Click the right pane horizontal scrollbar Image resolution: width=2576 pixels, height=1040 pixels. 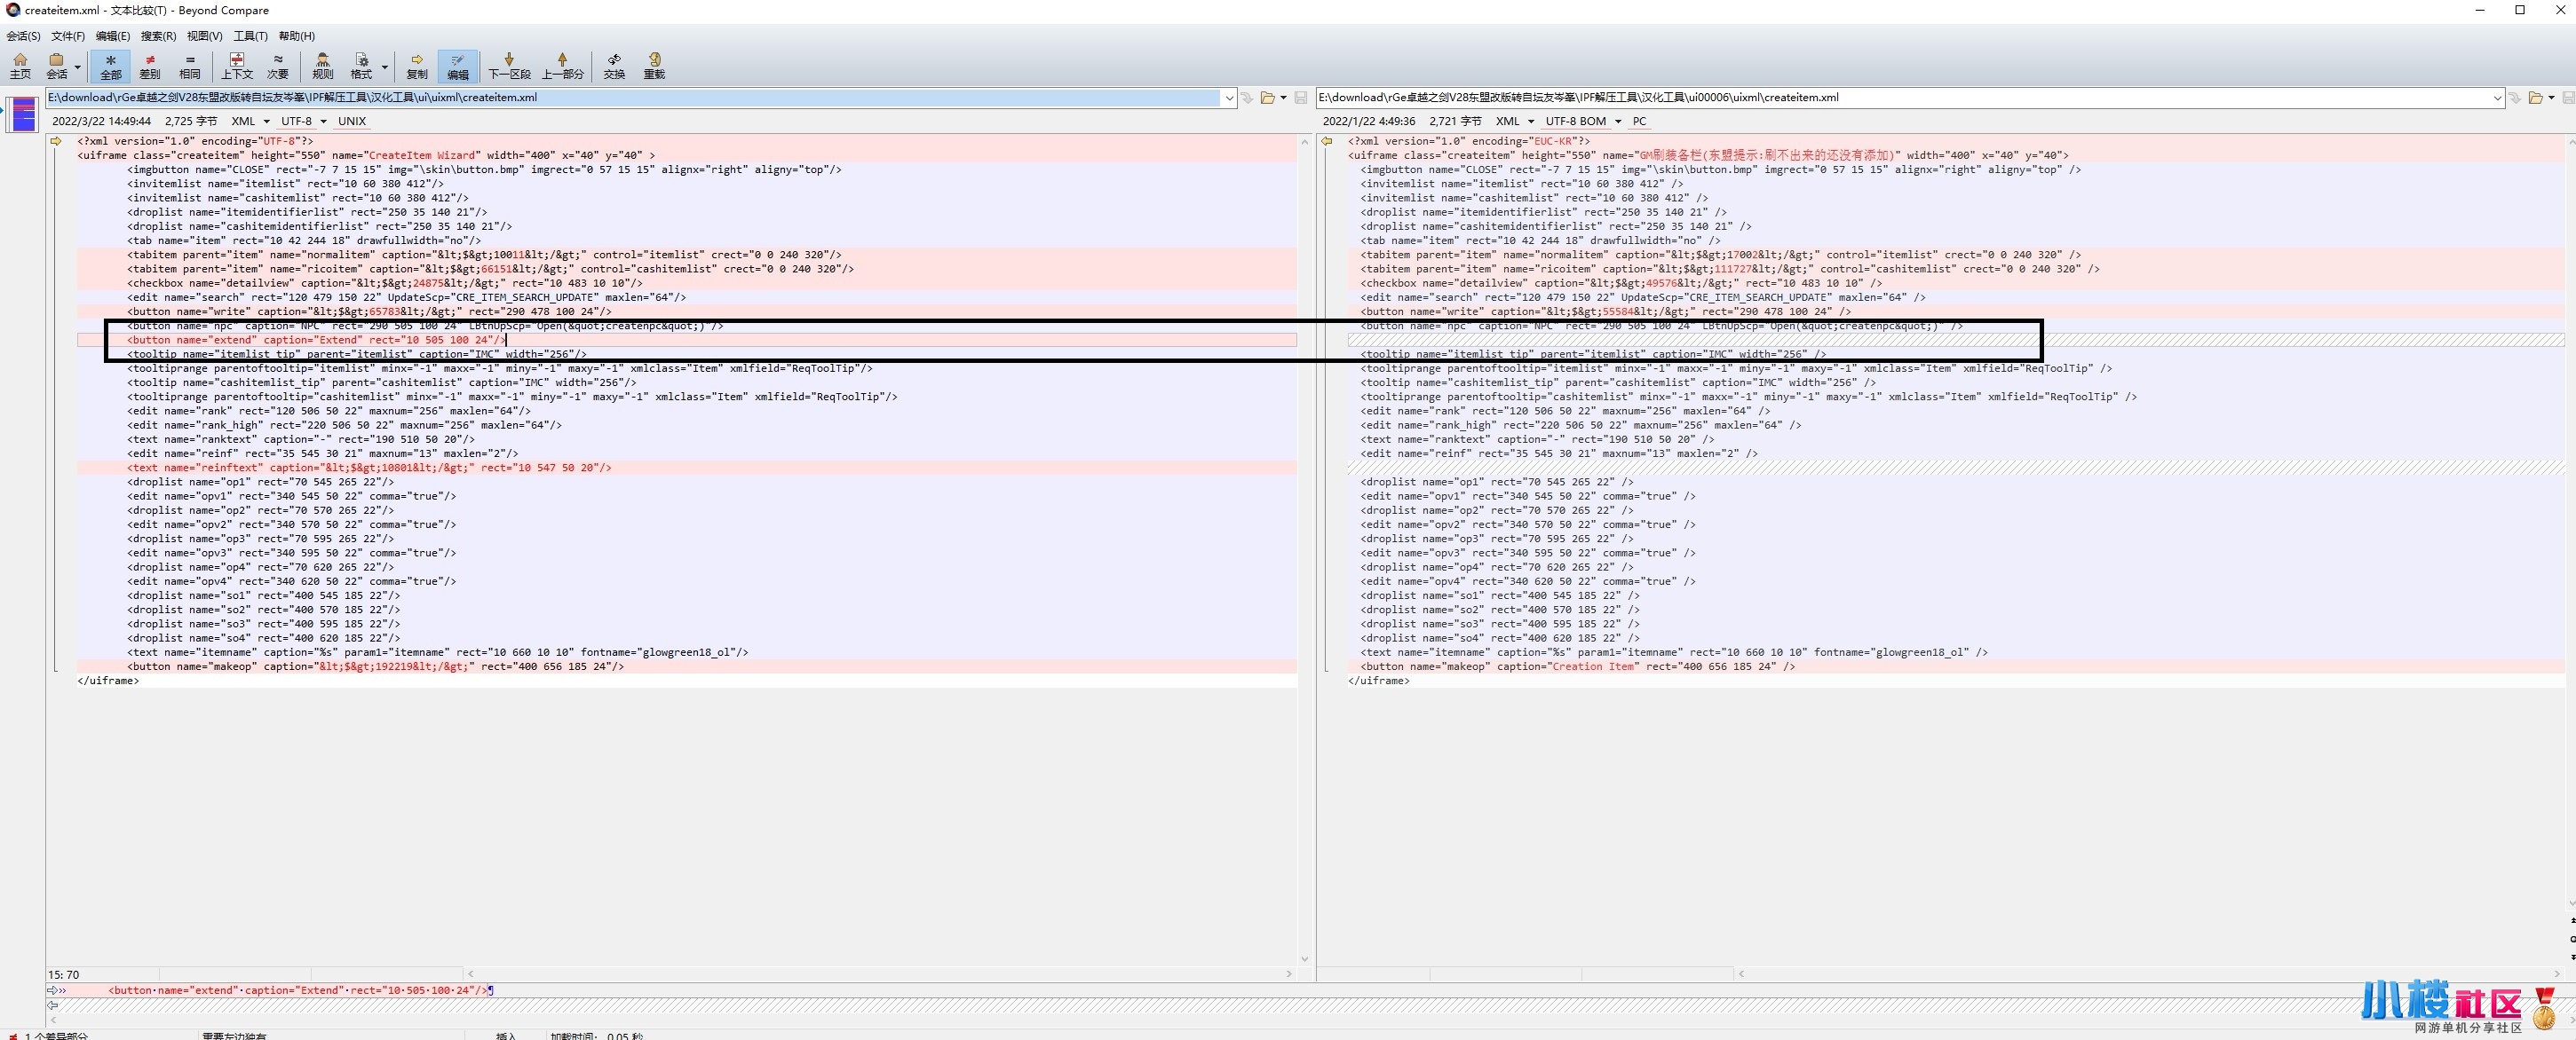coord(2150,973)
